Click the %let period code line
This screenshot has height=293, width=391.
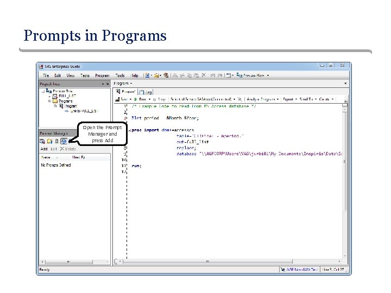click(165, 118)
